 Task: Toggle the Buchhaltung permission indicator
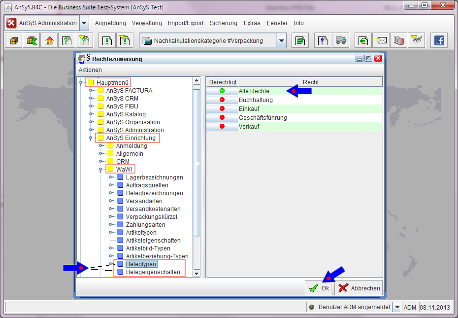pyautogui.click(x=222, y=100)
